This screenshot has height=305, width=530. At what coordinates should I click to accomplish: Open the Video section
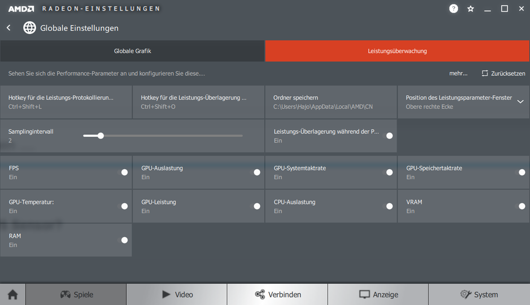coord(177,294)
